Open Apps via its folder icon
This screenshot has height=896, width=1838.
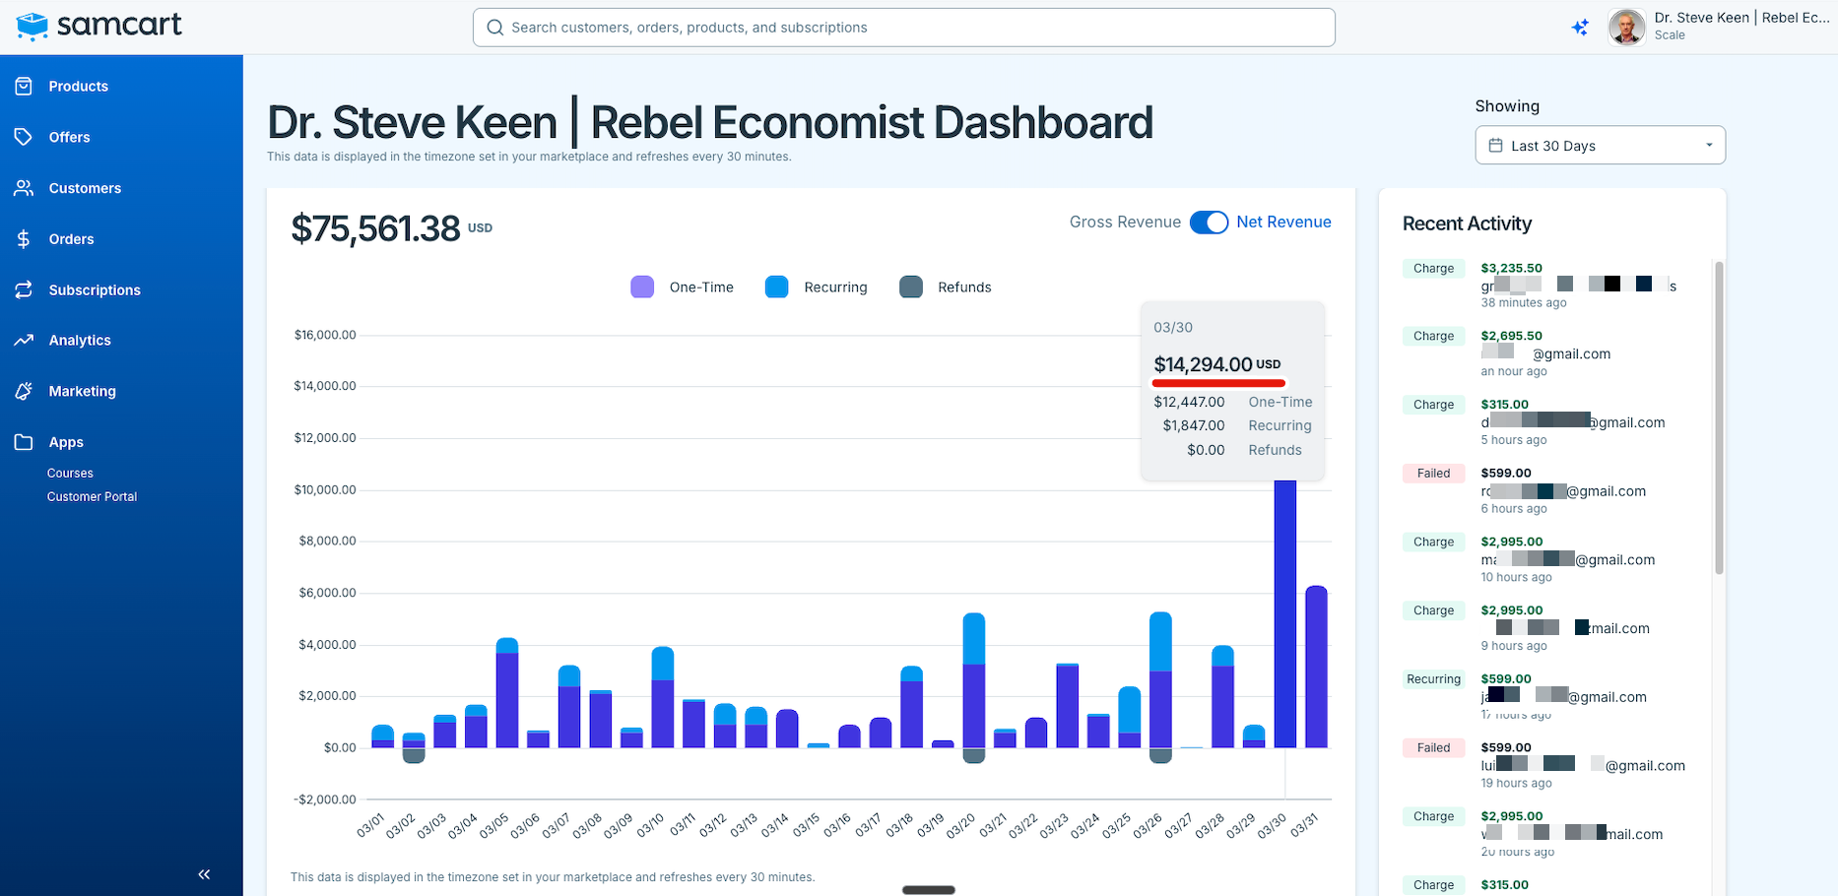pos(24,442)
